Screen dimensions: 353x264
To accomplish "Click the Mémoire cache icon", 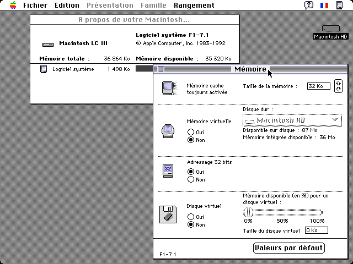I will pos(169,88).
